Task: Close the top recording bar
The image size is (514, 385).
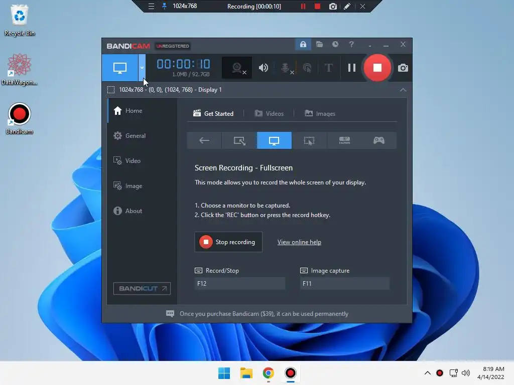Action: pos(362,6)
